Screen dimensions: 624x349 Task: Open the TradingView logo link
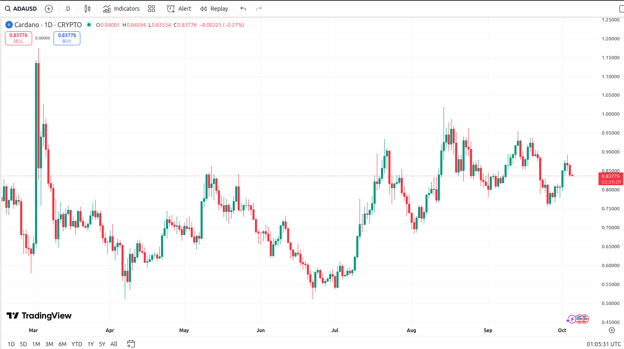(x=39, y=316)
